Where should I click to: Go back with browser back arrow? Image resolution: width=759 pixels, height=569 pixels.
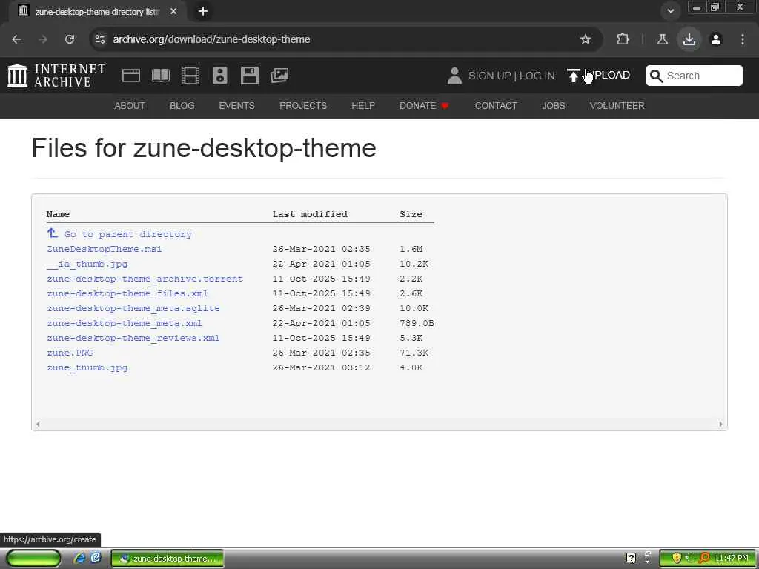point(16,39)
